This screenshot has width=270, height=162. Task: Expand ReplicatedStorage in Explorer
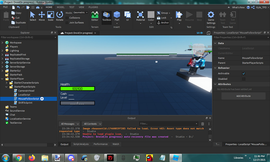point(2,59)
